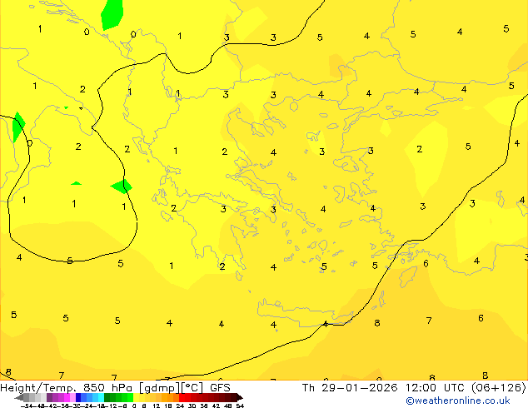Pick the dark green legend swatch at -12
The height and width of the screenshot is (408, 528).
(x=107, y=398)
